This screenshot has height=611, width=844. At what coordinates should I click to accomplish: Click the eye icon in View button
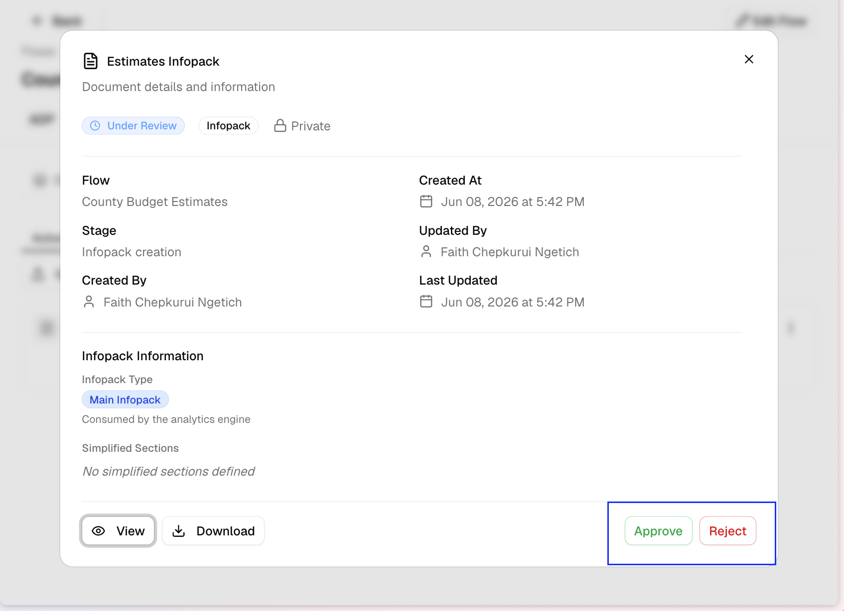tap(99, 531)
